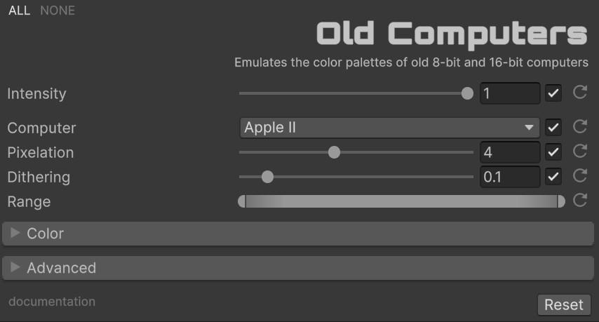
Task: Select ALL overrides
Action: coord(19,11)
